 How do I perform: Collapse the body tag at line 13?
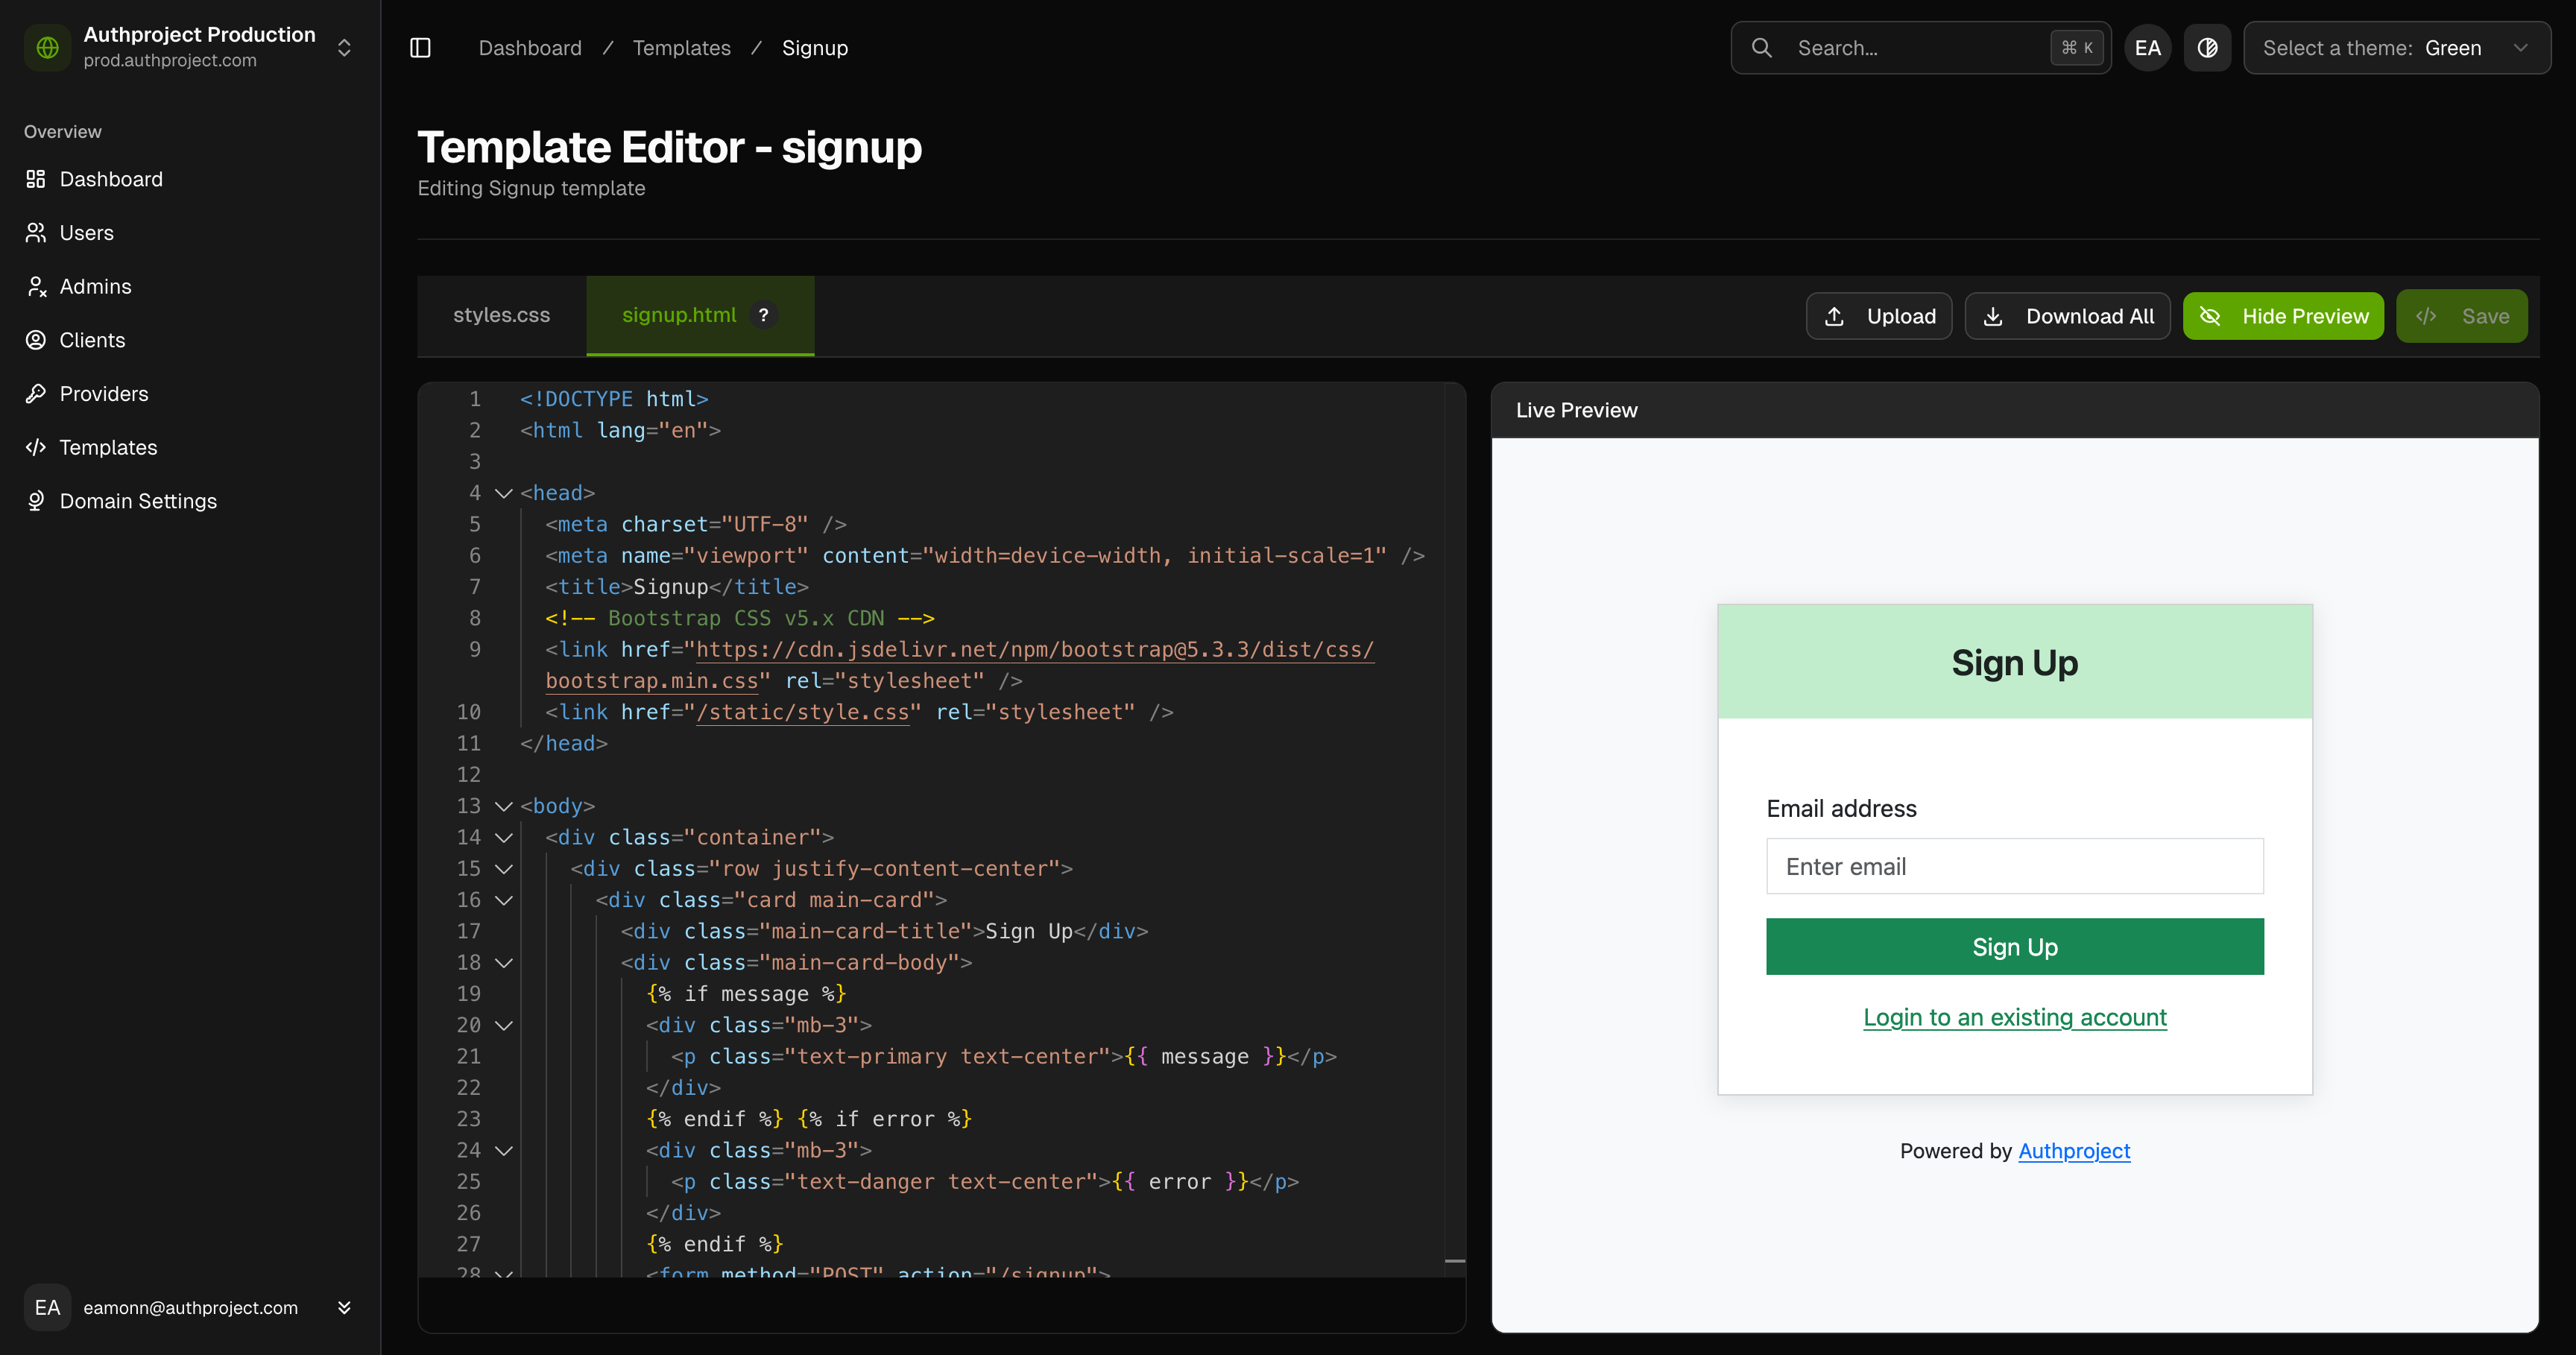[504, 806]
